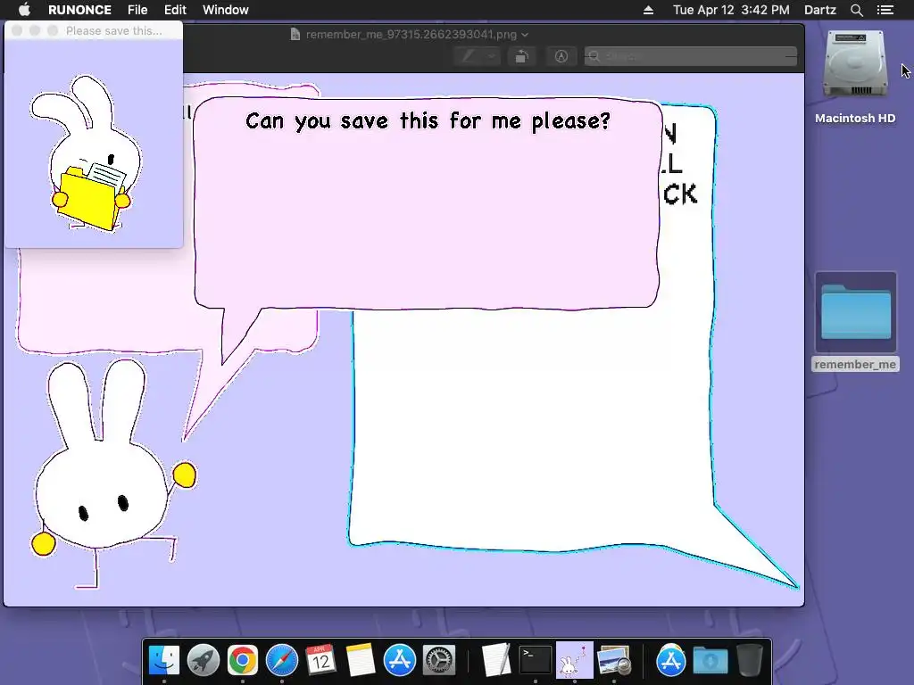
Task: Switch to Preview in the dock
Action: tap(614, 661)
